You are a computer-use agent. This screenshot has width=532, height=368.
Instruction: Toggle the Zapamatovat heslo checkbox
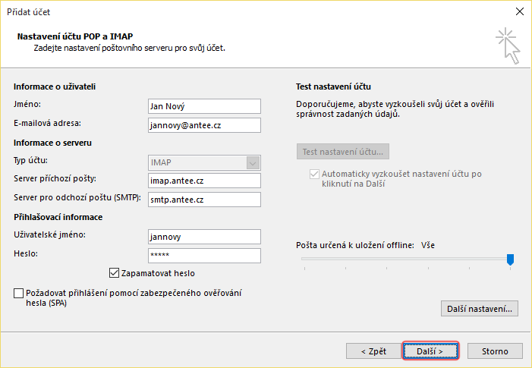[115, 273]
